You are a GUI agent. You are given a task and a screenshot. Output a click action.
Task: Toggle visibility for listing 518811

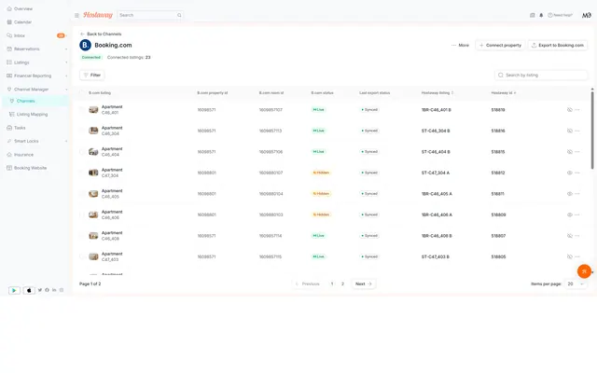coord(570,194)
